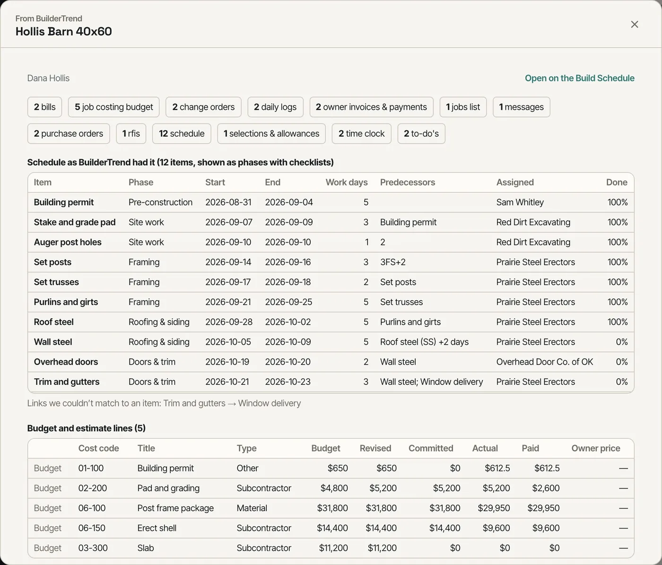Click the 3FS+2 predecessor value

[x=393, y=262]
